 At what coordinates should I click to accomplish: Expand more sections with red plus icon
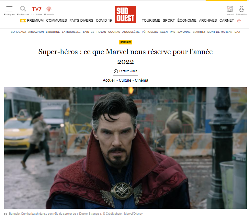239,21
